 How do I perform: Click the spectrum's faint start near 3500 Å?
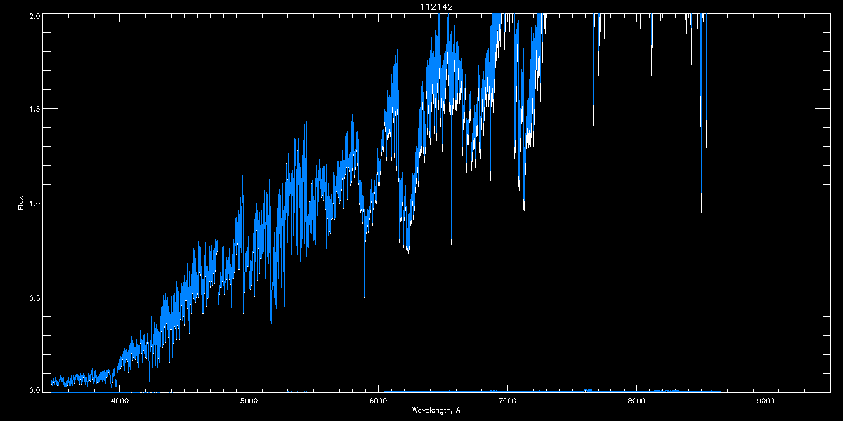pos(56,382)
